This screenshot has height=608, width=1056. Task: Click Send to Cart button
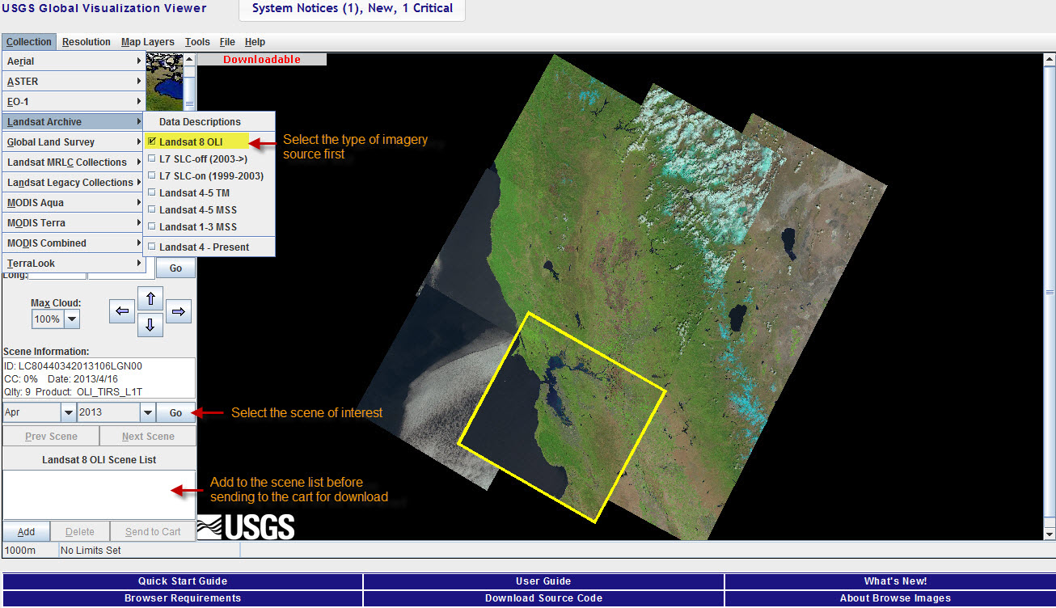tap(153, 531)
